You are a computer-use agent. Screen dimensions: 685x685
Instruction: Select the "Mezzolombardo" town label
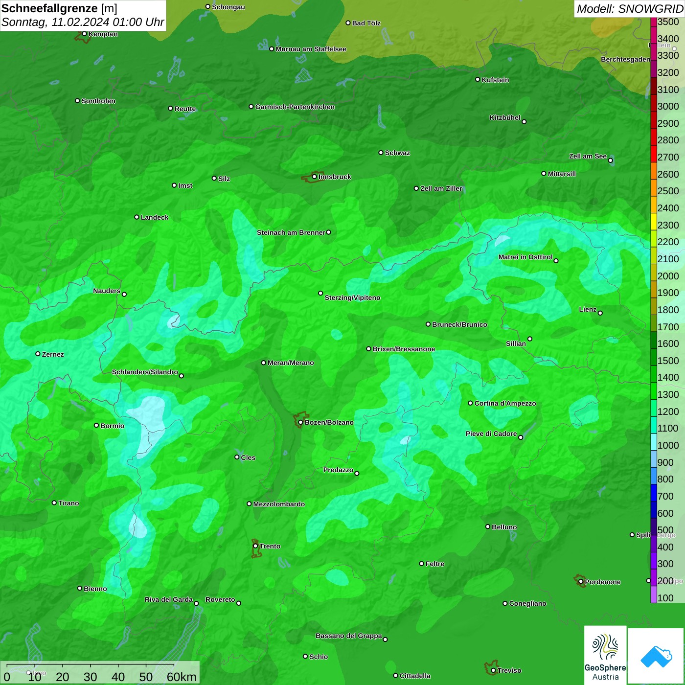point(279,504)
